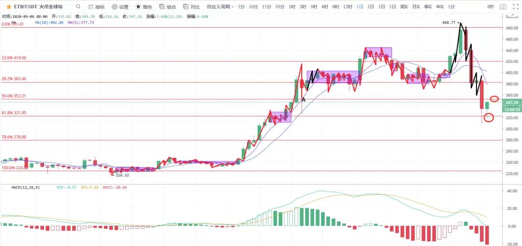The height and width of the screenshot is (246, 522).
Task: Click the 78.6% 278.88 Fibonacci label
Action: [x=14, y=137]
